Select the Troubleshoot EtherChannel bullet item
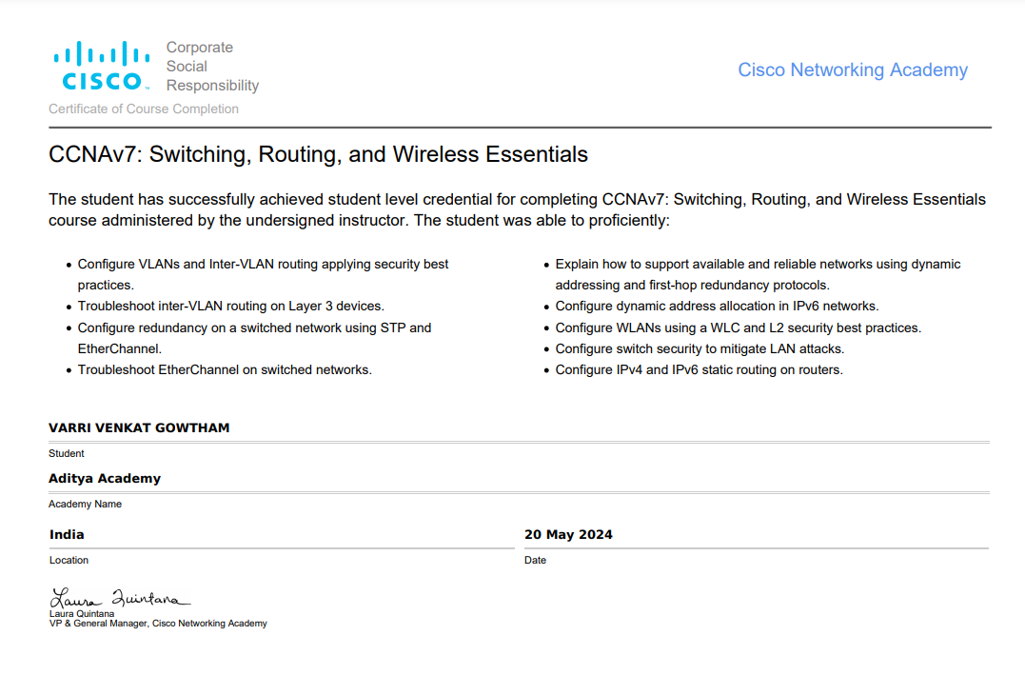The height and width of the screenshot is (695, 1025). [225, 369]
